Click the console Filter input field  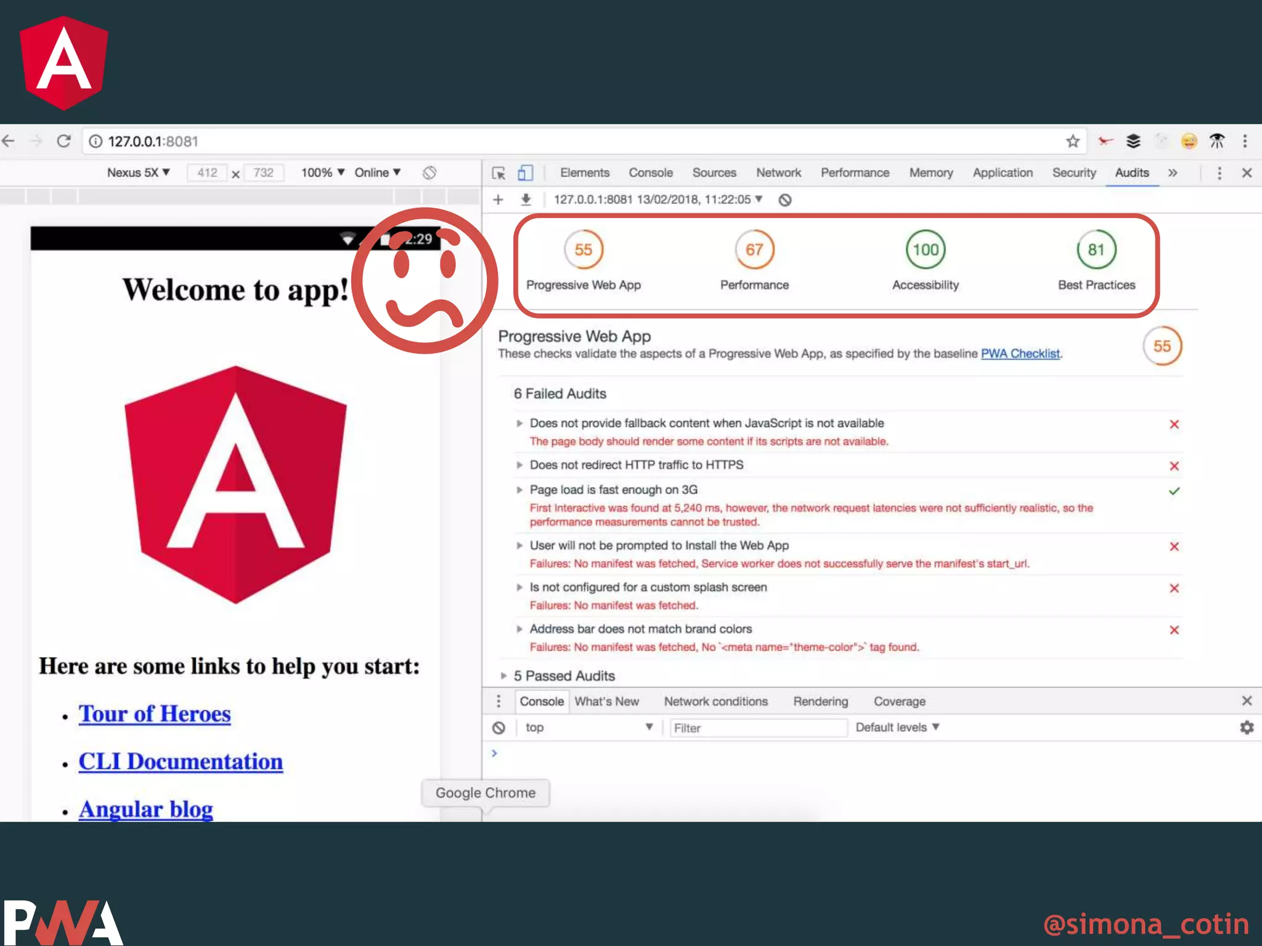click(758, 728)
